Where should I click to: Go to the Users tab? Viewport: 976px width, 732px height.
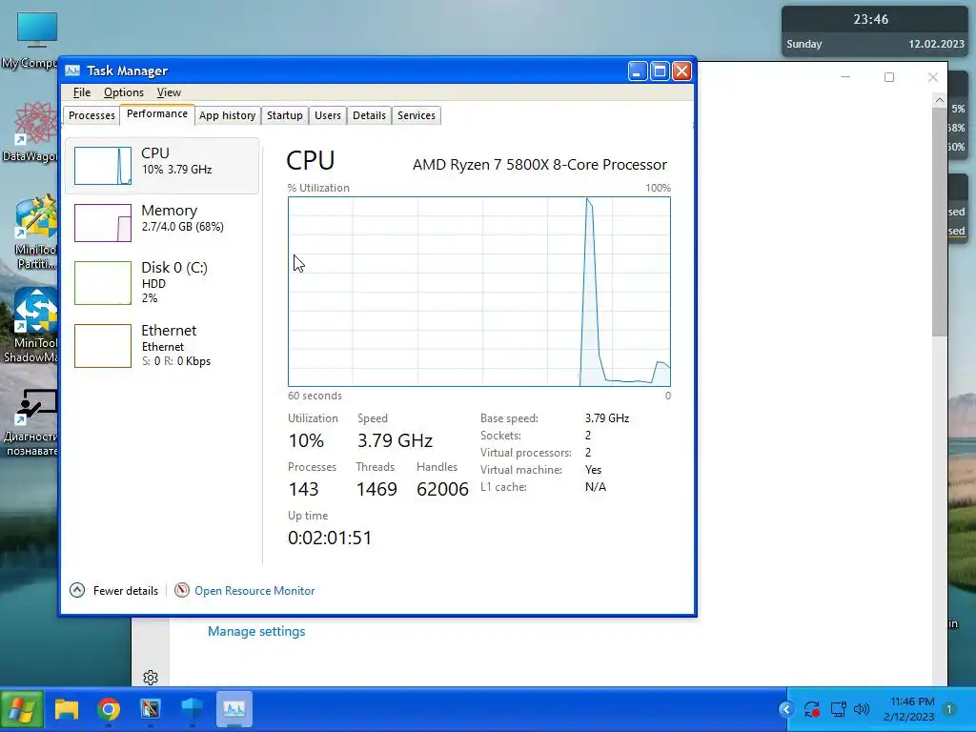pyautogui.click(x=328, y=115)
